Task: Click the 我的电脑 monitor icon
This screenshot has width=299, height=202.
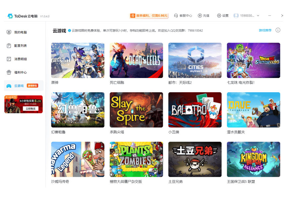Action: pyautogui.click(x=9, y=32)
